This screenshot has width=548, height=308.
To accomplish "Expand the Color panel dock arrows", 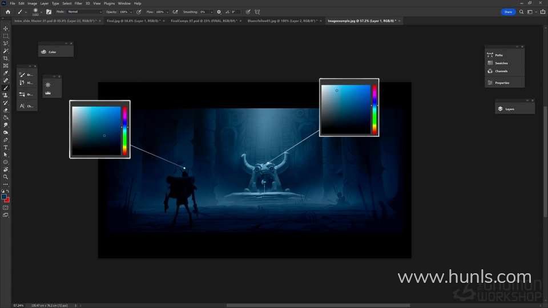I will point(66,43).
